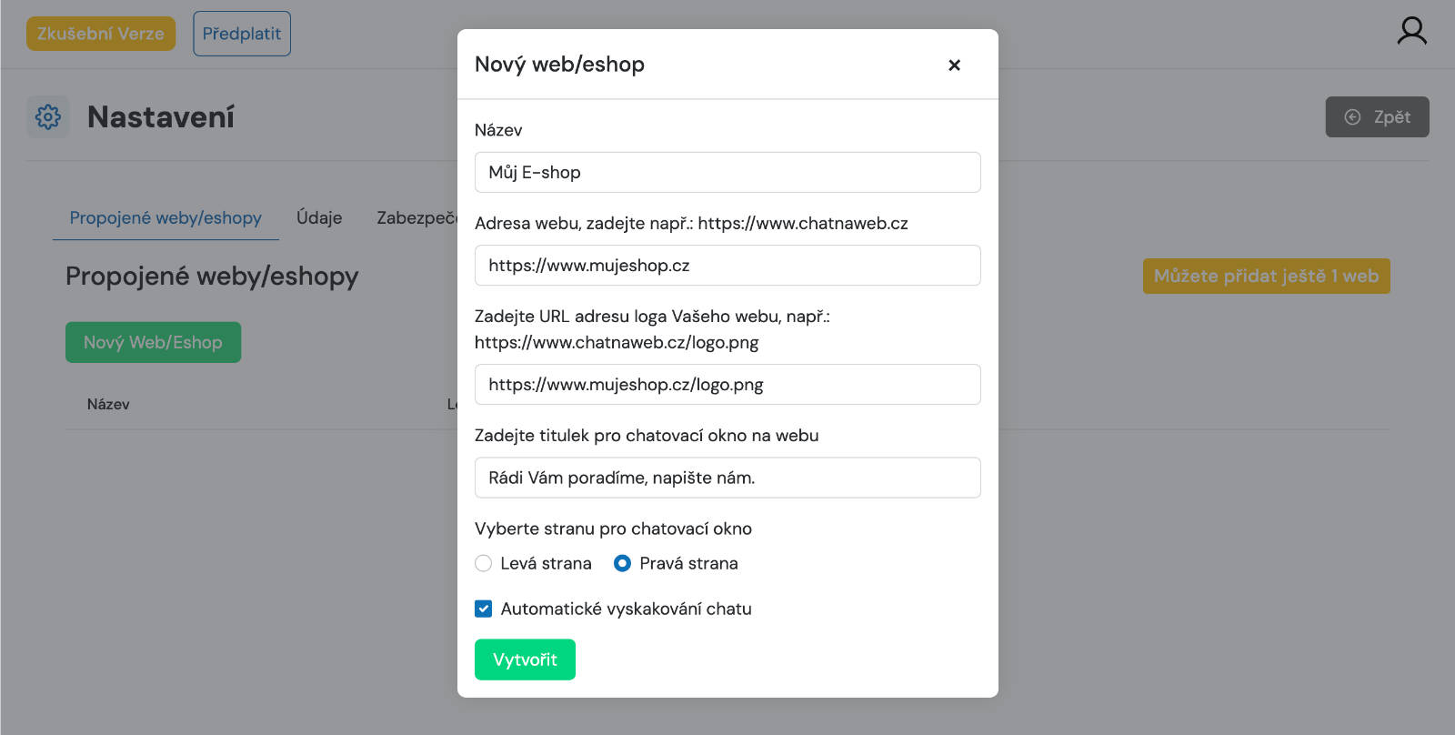Click the green Nový Web/Eshop button

(153, 342)
